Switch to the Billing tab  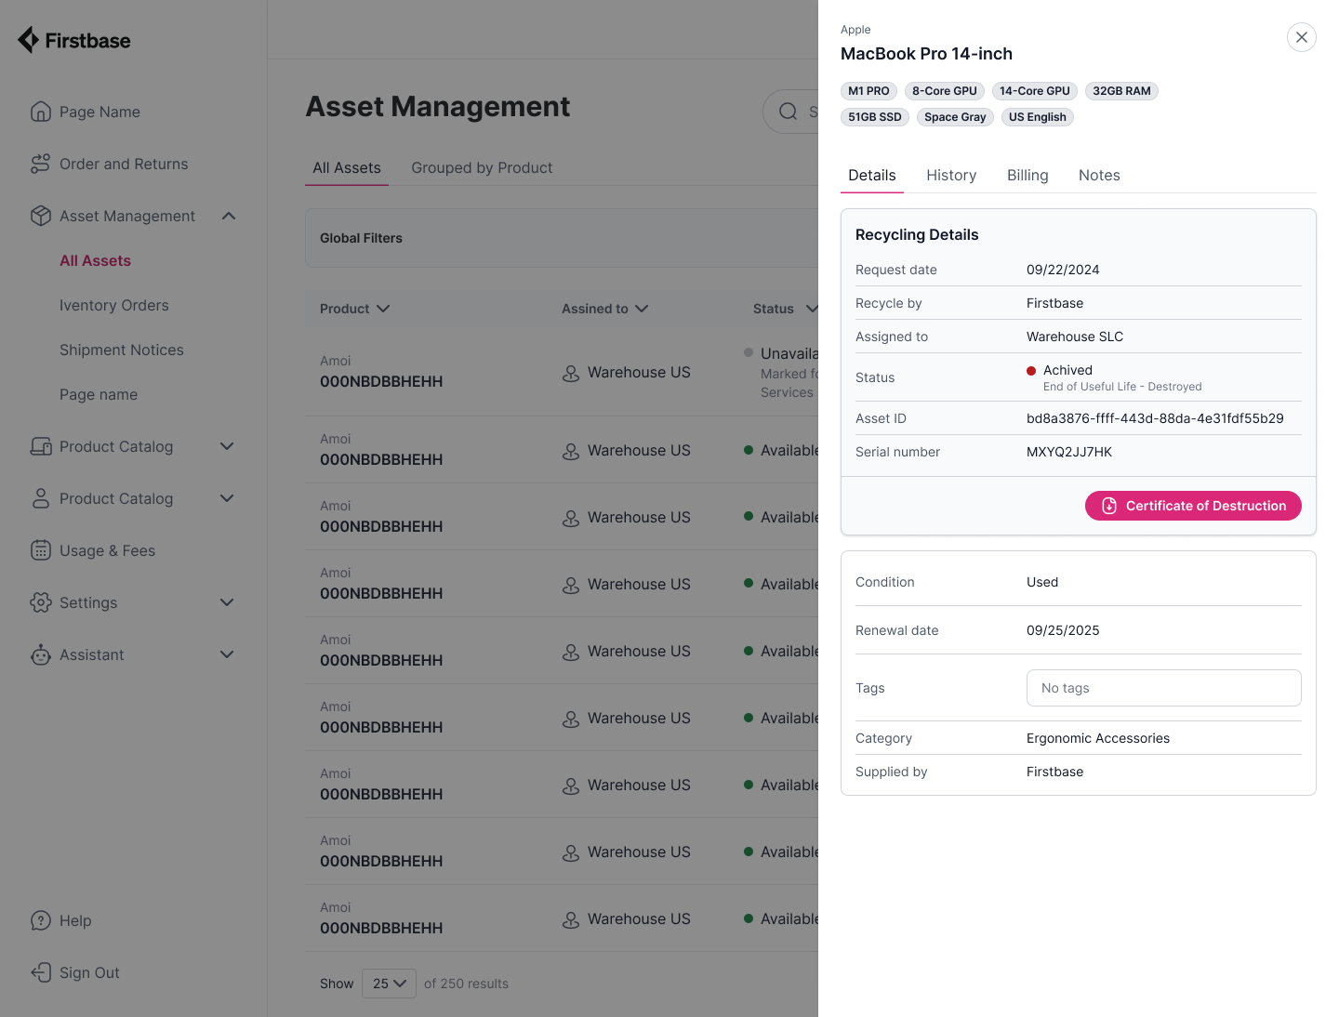click(x=1027, y=175)
